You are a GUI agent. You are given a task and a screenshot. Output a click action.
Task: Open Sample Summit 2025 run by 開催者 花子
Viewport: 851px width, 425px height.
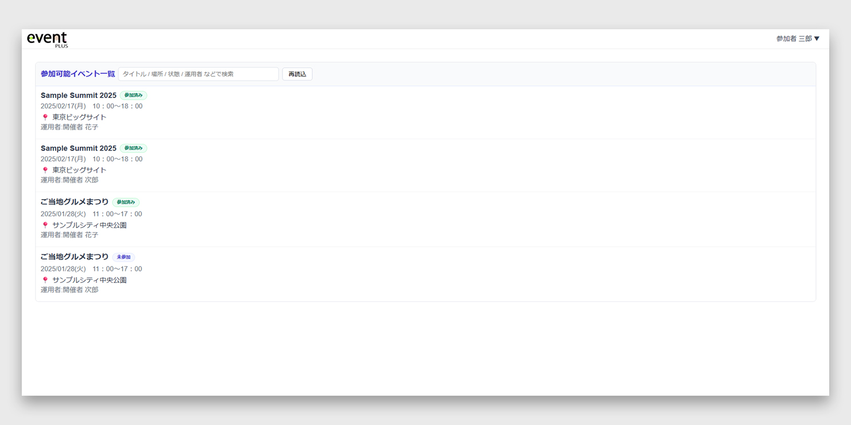click(x=79, y=96)
